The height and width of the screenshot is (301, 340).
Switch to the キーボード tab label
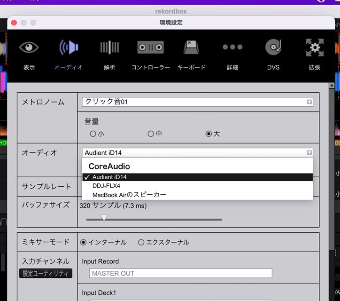tap(191, 67)
